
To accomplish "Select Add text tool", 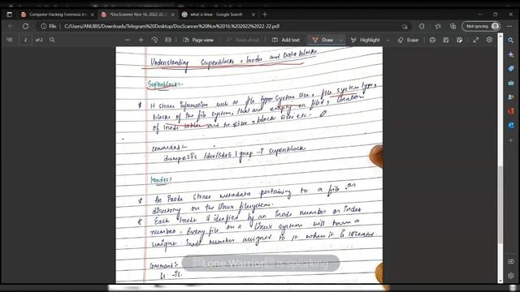I will (x=285, y=40).
